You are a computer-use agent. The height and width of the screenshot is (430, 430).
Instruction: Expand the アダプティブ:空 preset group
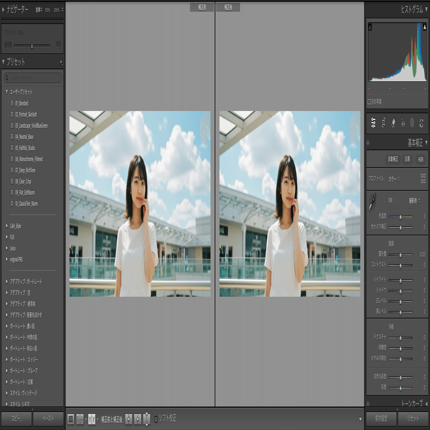coord(7,293)
